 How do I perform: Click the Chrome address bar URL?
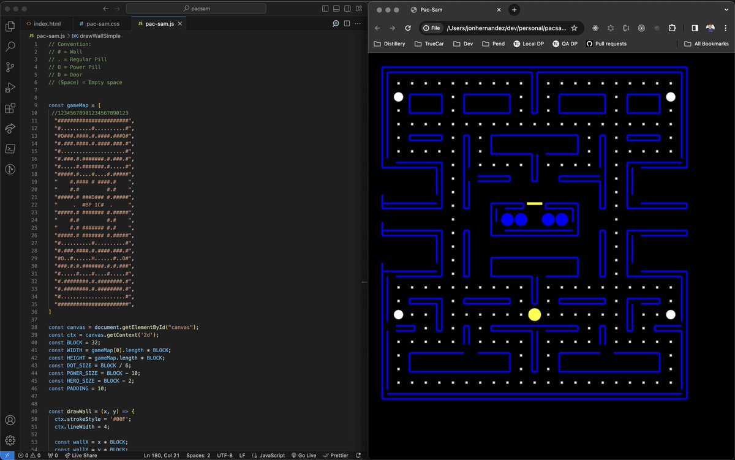(506, 28)
